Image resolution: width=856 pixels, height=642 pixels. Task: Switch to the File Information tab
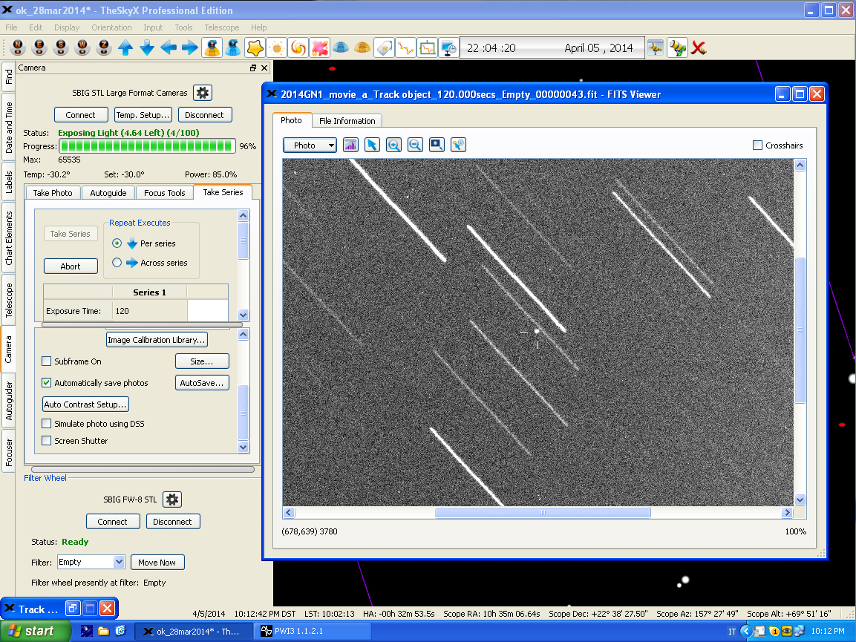coord(347,120)
